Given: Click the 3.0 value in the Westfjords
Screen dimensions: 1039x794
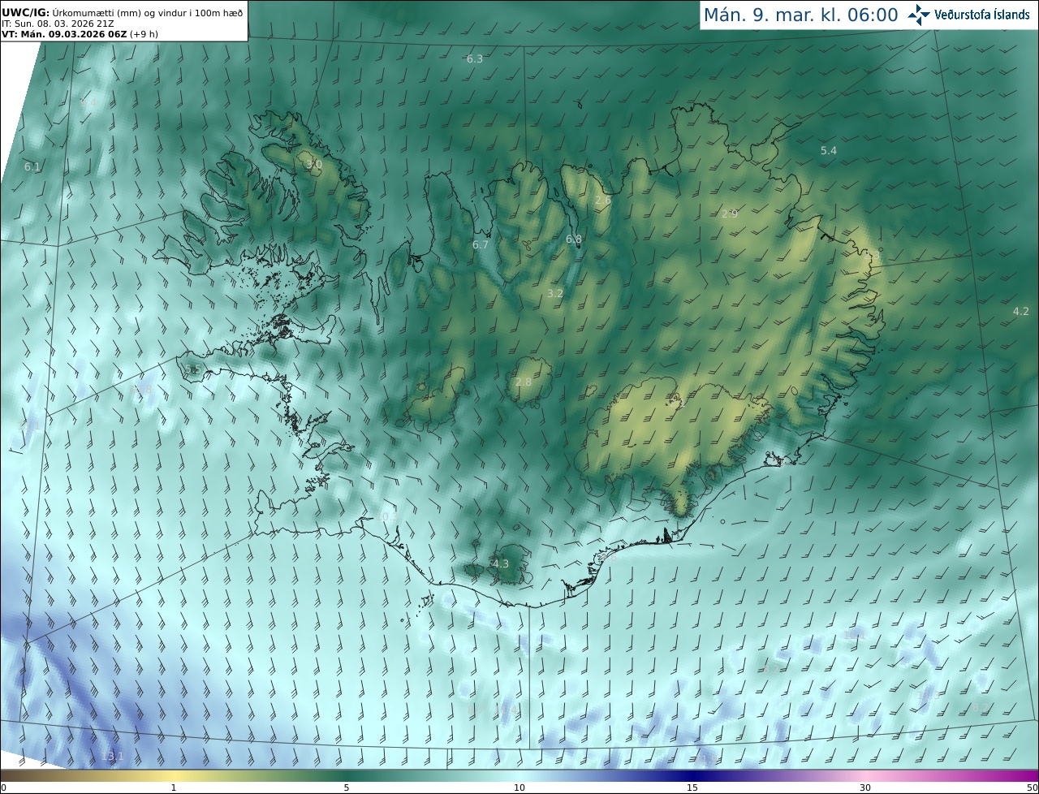Looking at the screenshot, I should pyautogui.click(x=313, y=164).
